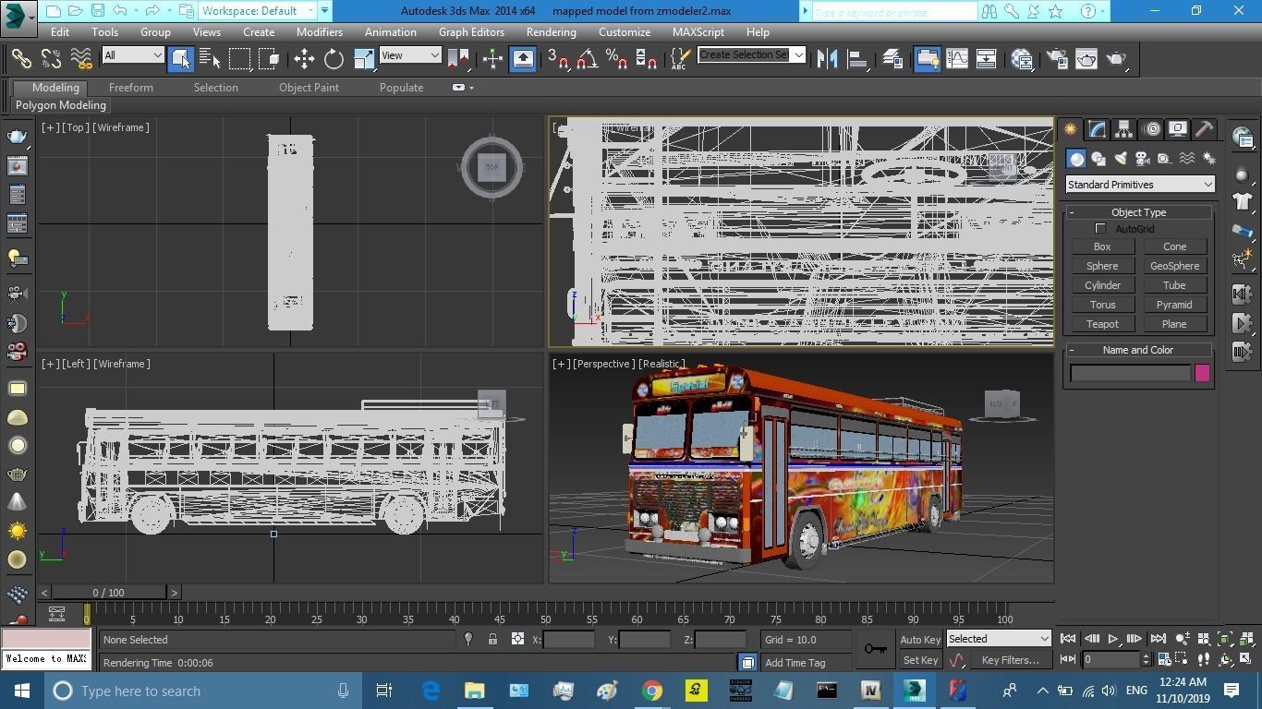
Task: Open the Modifiers menu
Action: click(320, 31)
